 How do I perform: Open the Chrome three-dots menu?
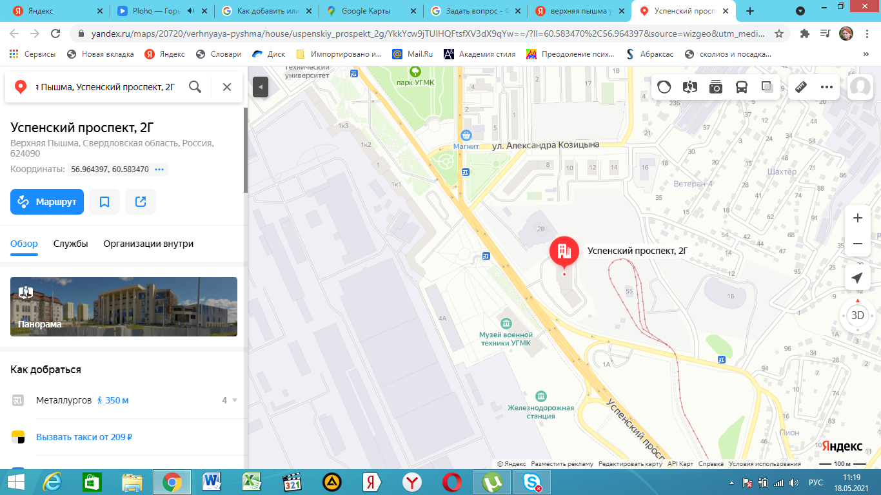866,34
